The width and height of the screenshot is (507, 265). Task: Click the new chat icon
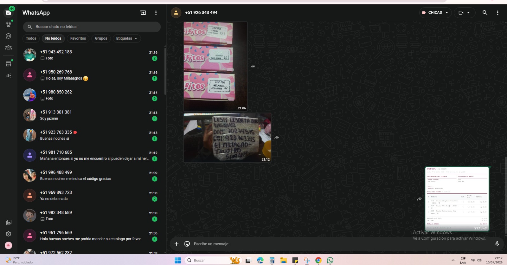point(143,13)
